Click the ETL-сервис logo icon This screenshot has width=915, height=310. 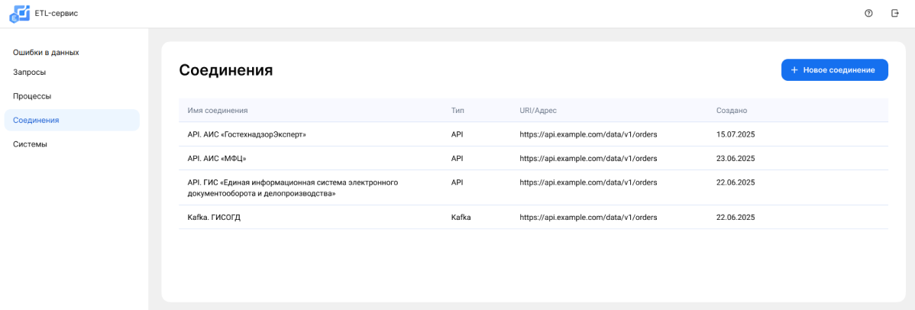19,13
